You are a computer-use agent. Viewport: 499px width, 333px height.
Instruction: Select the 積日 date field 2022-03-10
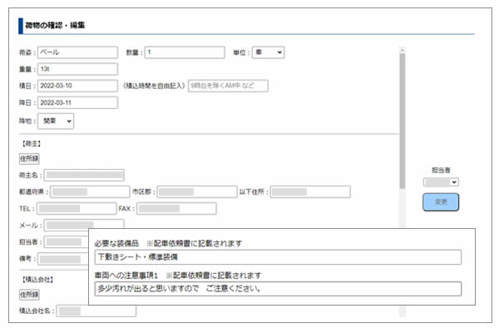[78, 85]
